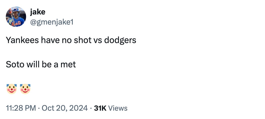Click the word Soto in the tweet
Image resolution: width=265 pixels, height=119 pixels.
tap(15, 65)
